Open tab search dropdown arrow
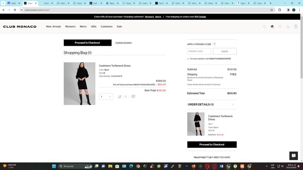The width and height of the screenshot is (303, 170). pos(3,3)
